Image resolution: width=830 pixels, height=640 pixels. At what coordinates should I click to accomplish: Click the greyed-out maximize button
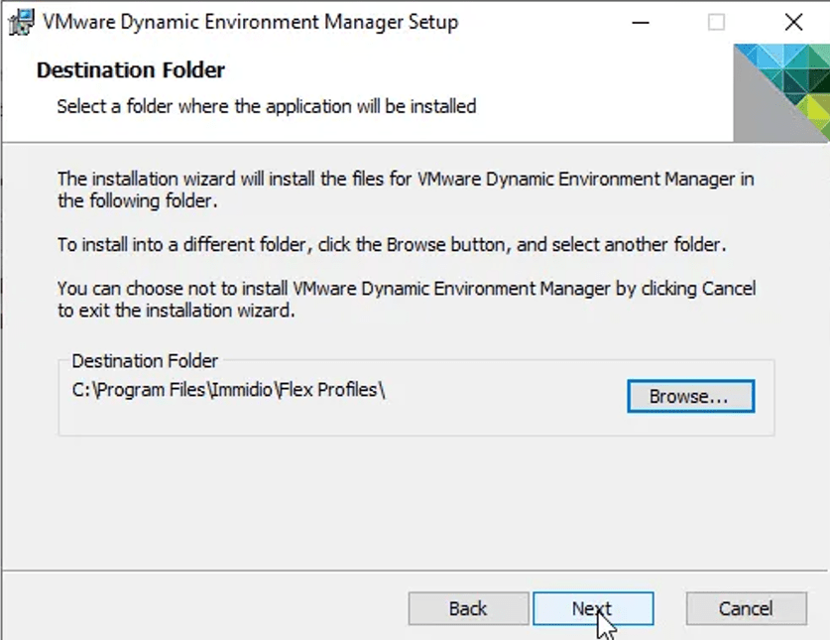715,22
